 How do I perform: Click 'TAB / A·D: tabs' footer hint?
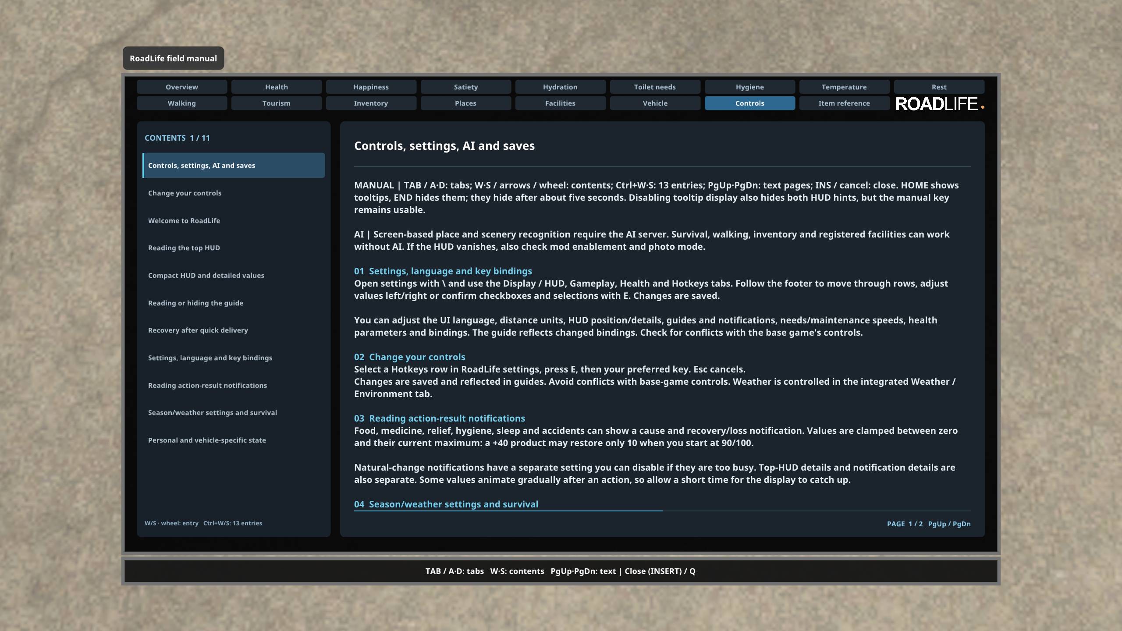(454, 571)
